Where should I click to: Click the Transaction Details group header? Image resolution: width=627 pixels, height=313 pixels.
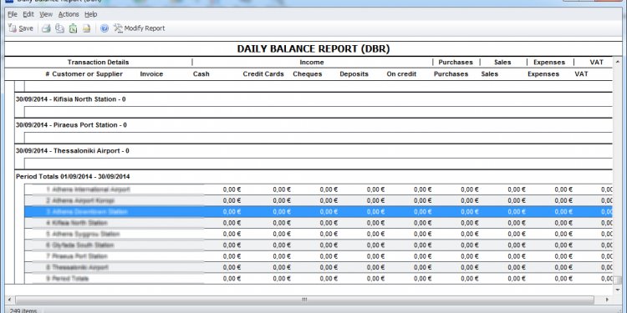[x=98, y=63]
